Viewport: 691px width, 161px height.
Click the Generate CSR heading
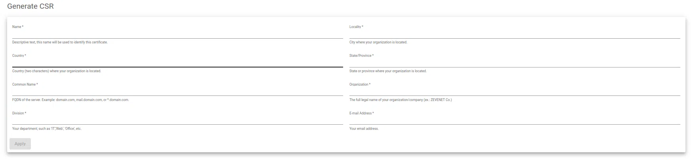30,6
